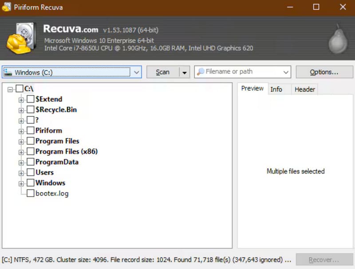Open the Filename or path dropdown arrow
This screenshot has height=269, width=355.
tap(286, 72)
